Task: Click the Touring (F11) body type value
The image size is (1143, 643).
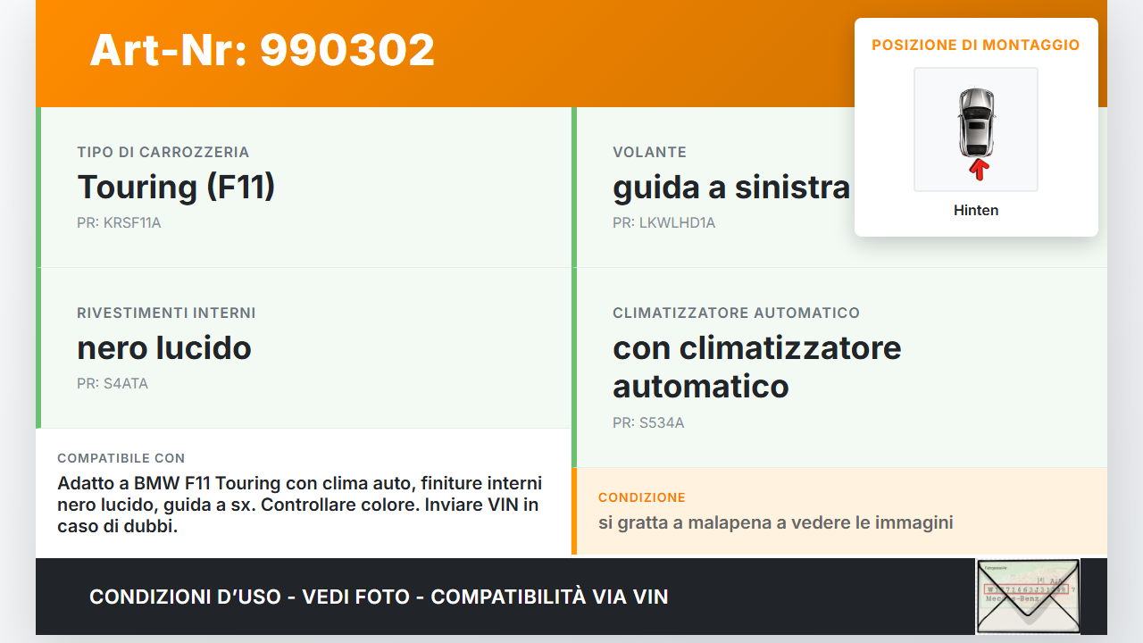Action: tap(176, 187)
